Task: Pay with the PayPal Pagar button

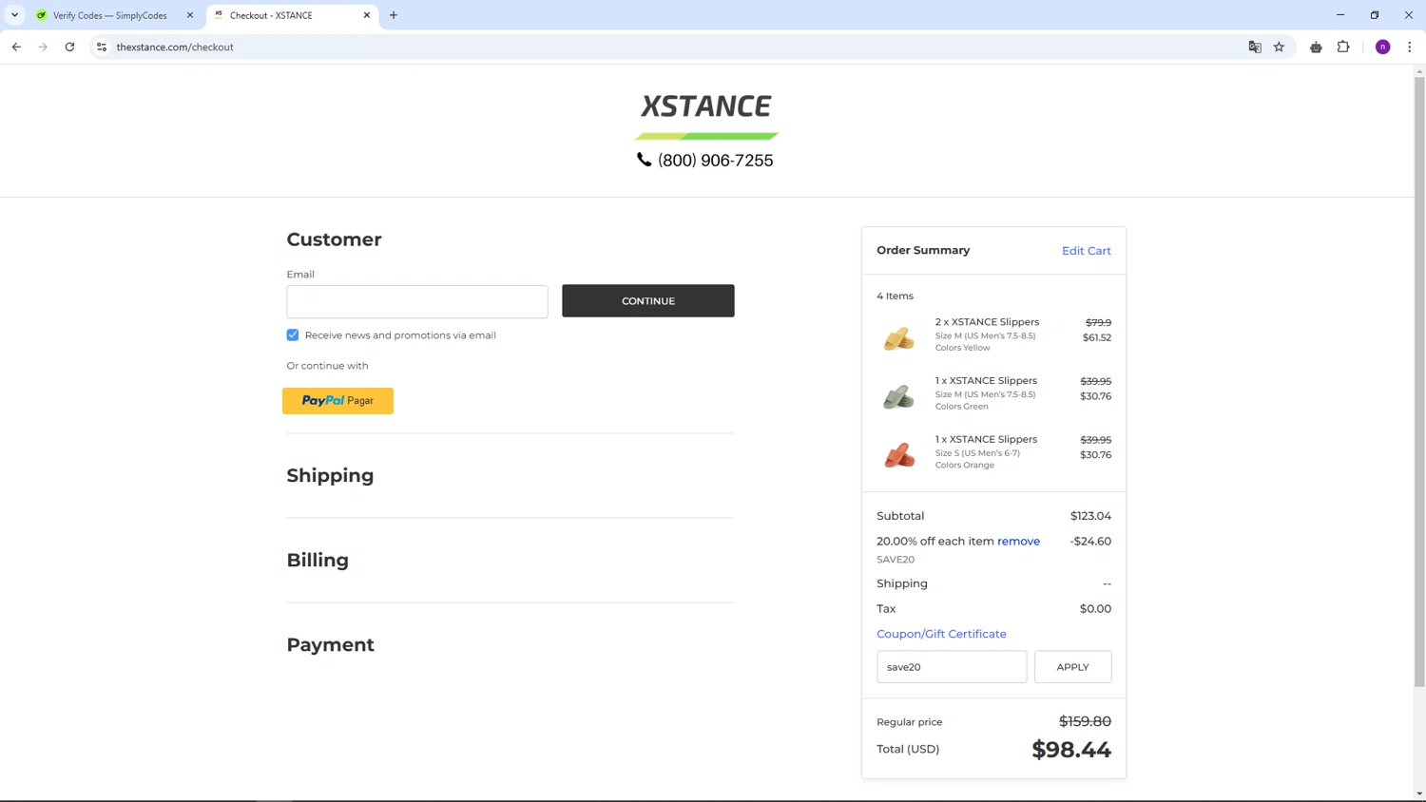Action: (337, 400)
